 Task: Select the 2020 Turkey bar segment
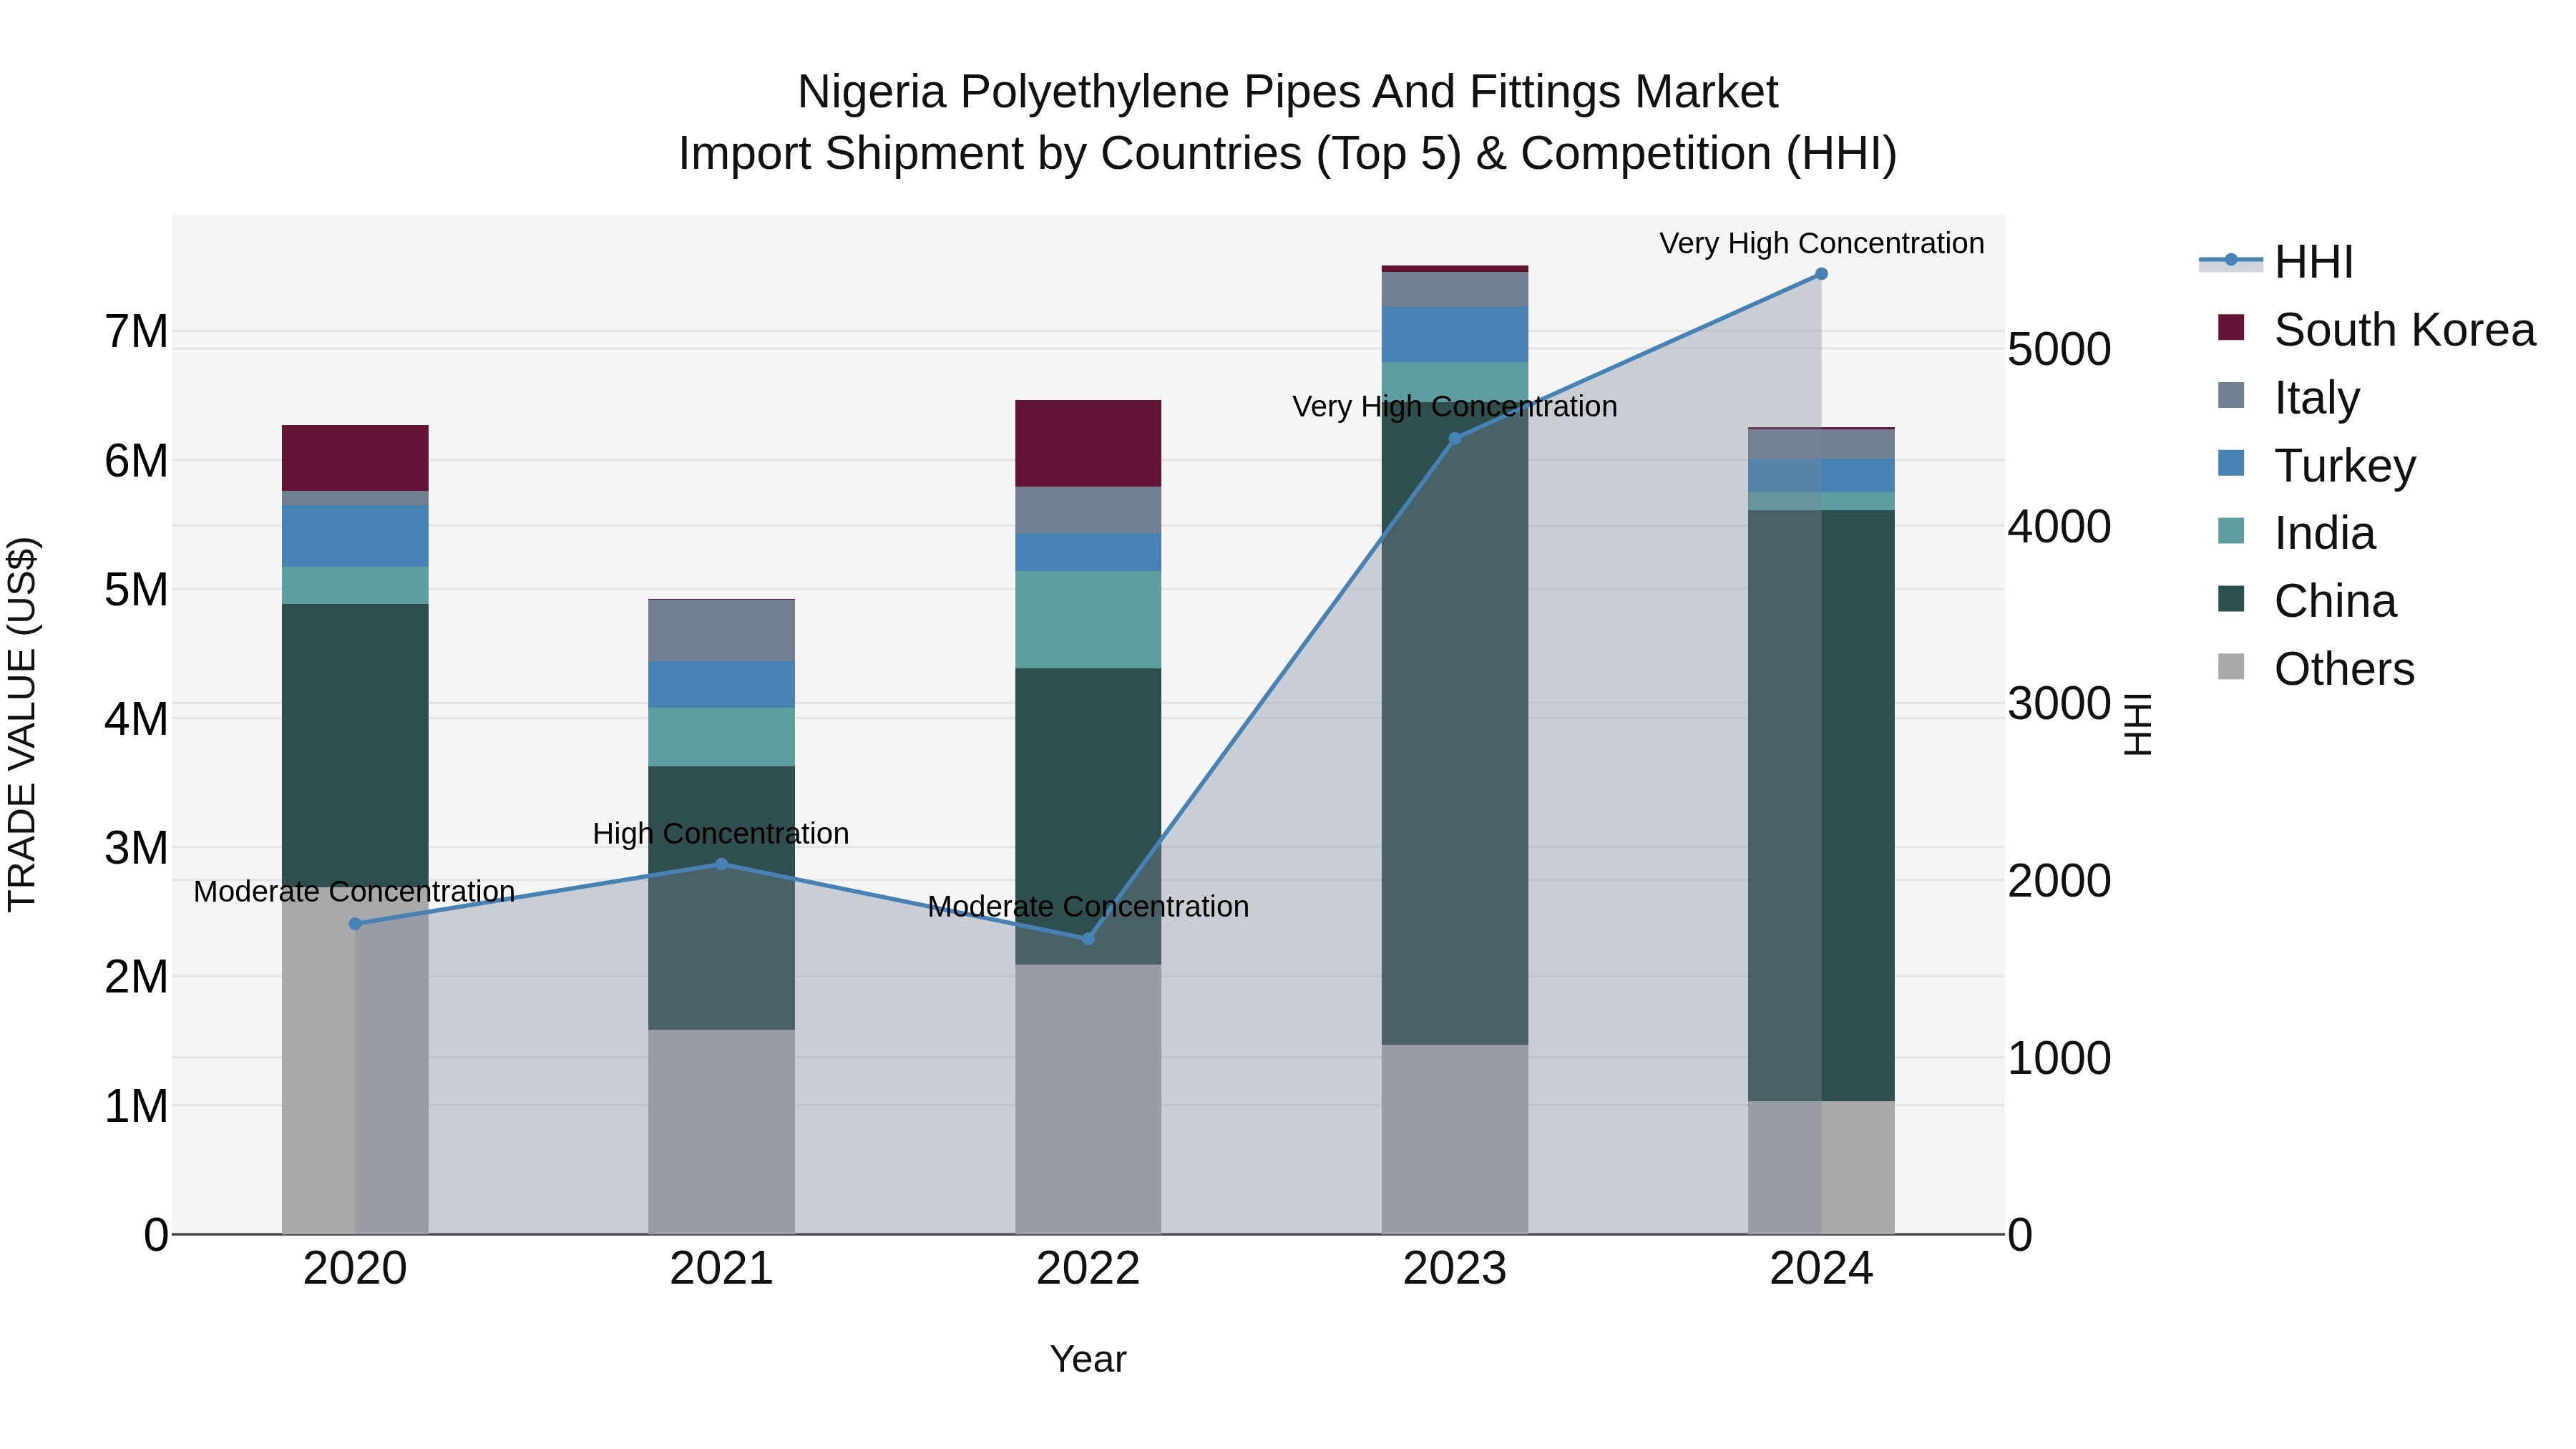tap(355, 536)
